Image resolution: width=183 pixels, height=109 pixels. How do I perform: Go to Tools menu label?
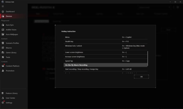(x=8, y=57)
